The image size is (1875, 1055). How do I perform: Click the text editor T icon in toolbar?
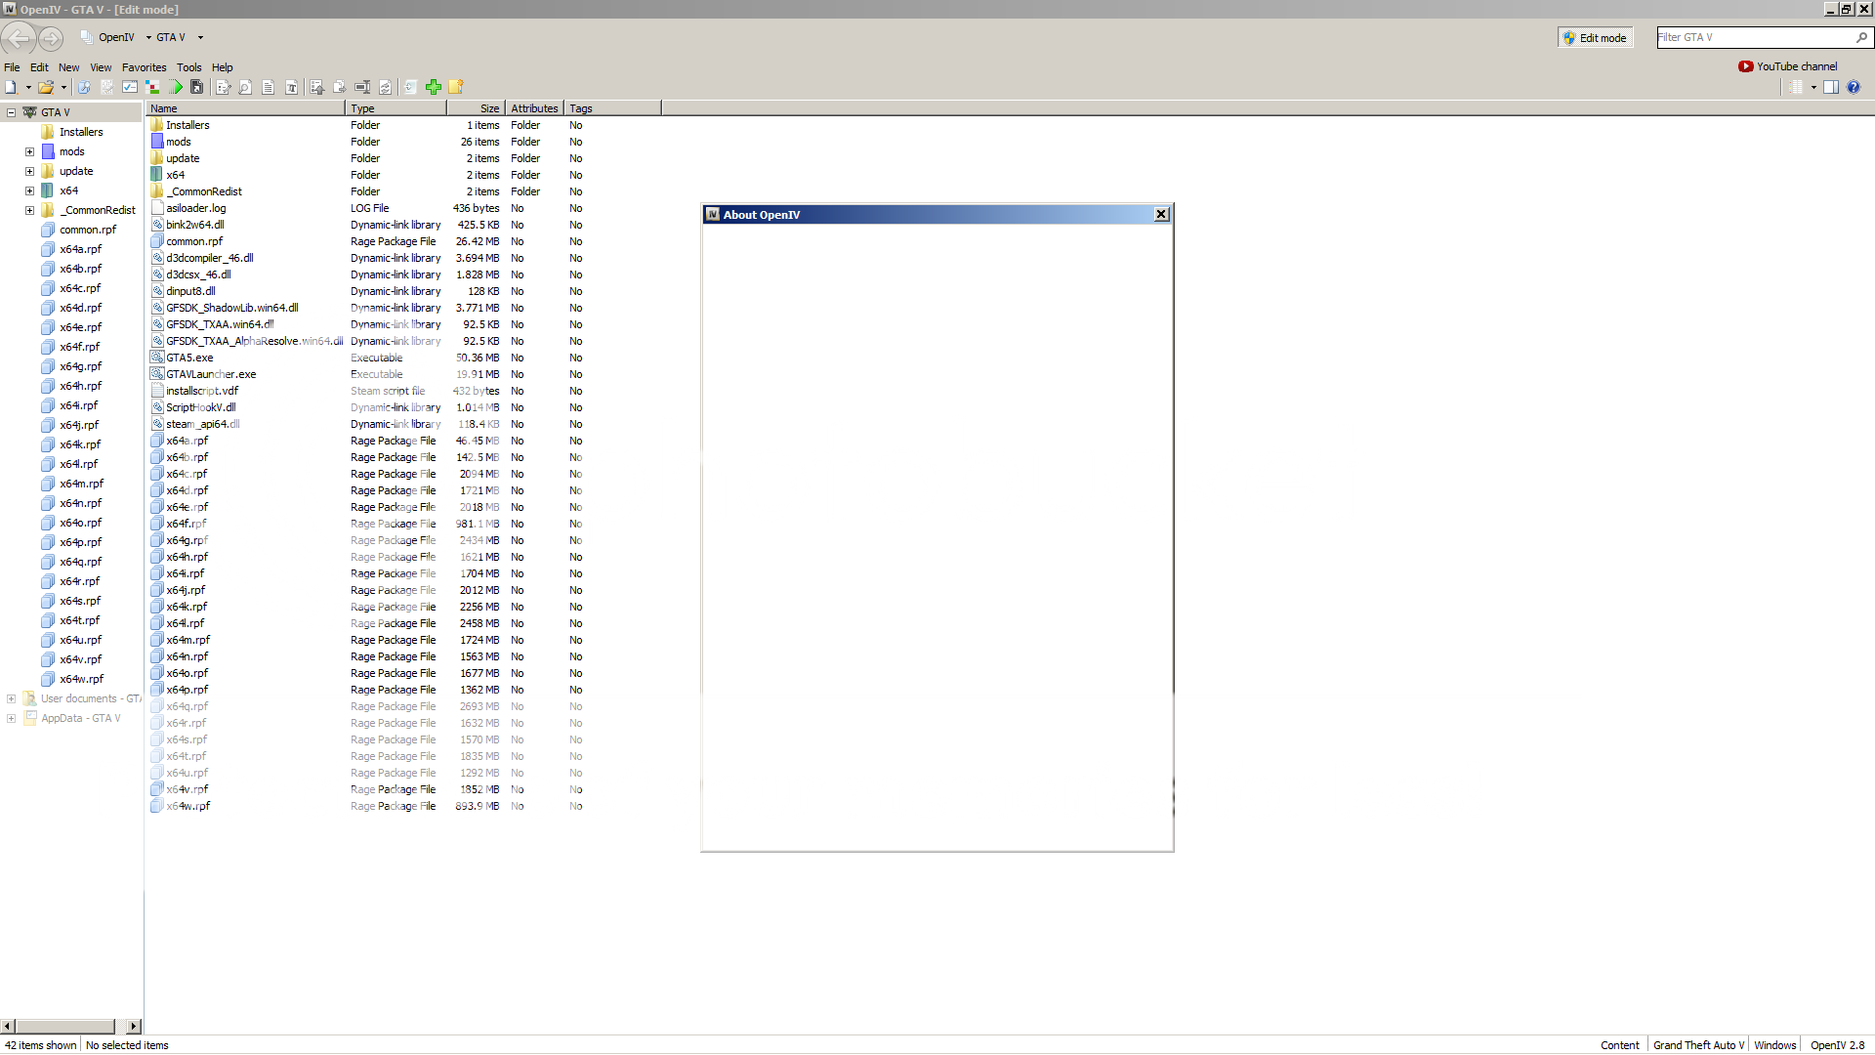coord(291,87)
